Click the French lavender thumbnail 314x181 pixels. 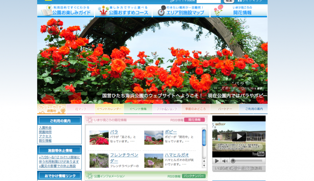tap(99, 161)
